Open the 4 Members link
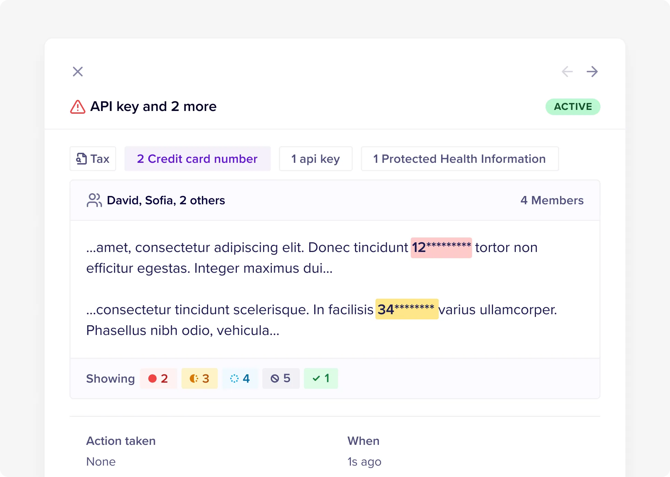 pos(552,200)
